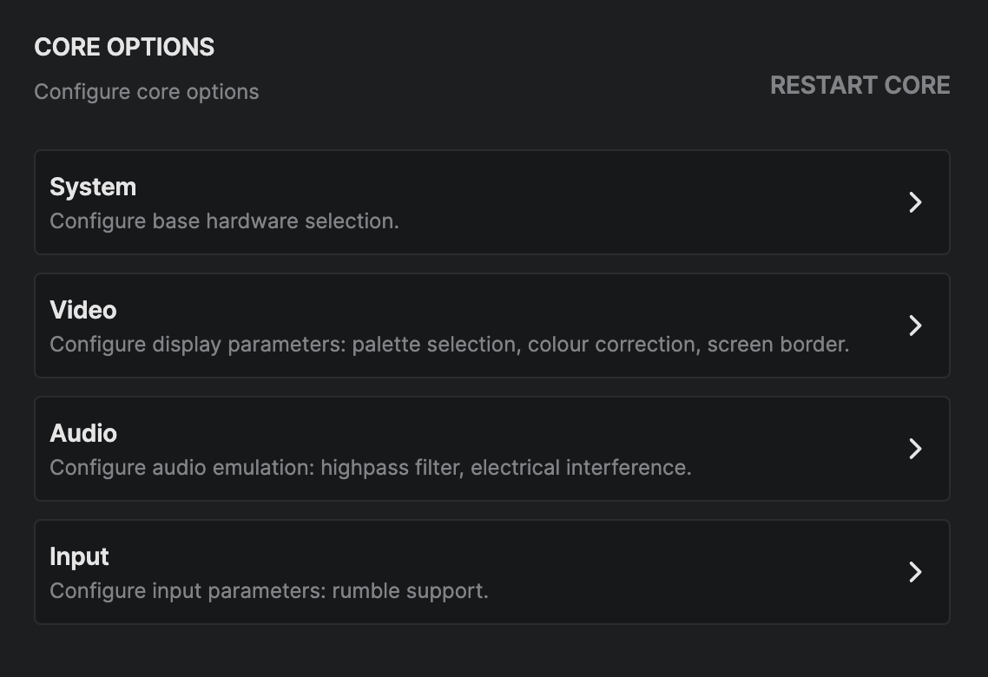Expand the Input submenu card
This screenshot has height=677, width=988.
pyautogui.click(x=491, y=572)
